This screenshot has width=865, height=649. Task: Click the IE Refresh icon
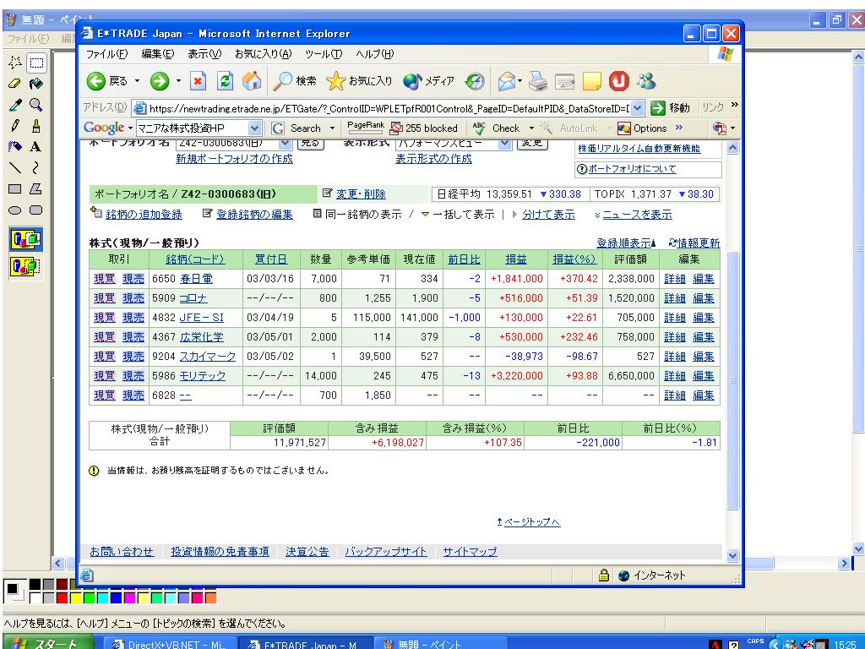point(225,82)
